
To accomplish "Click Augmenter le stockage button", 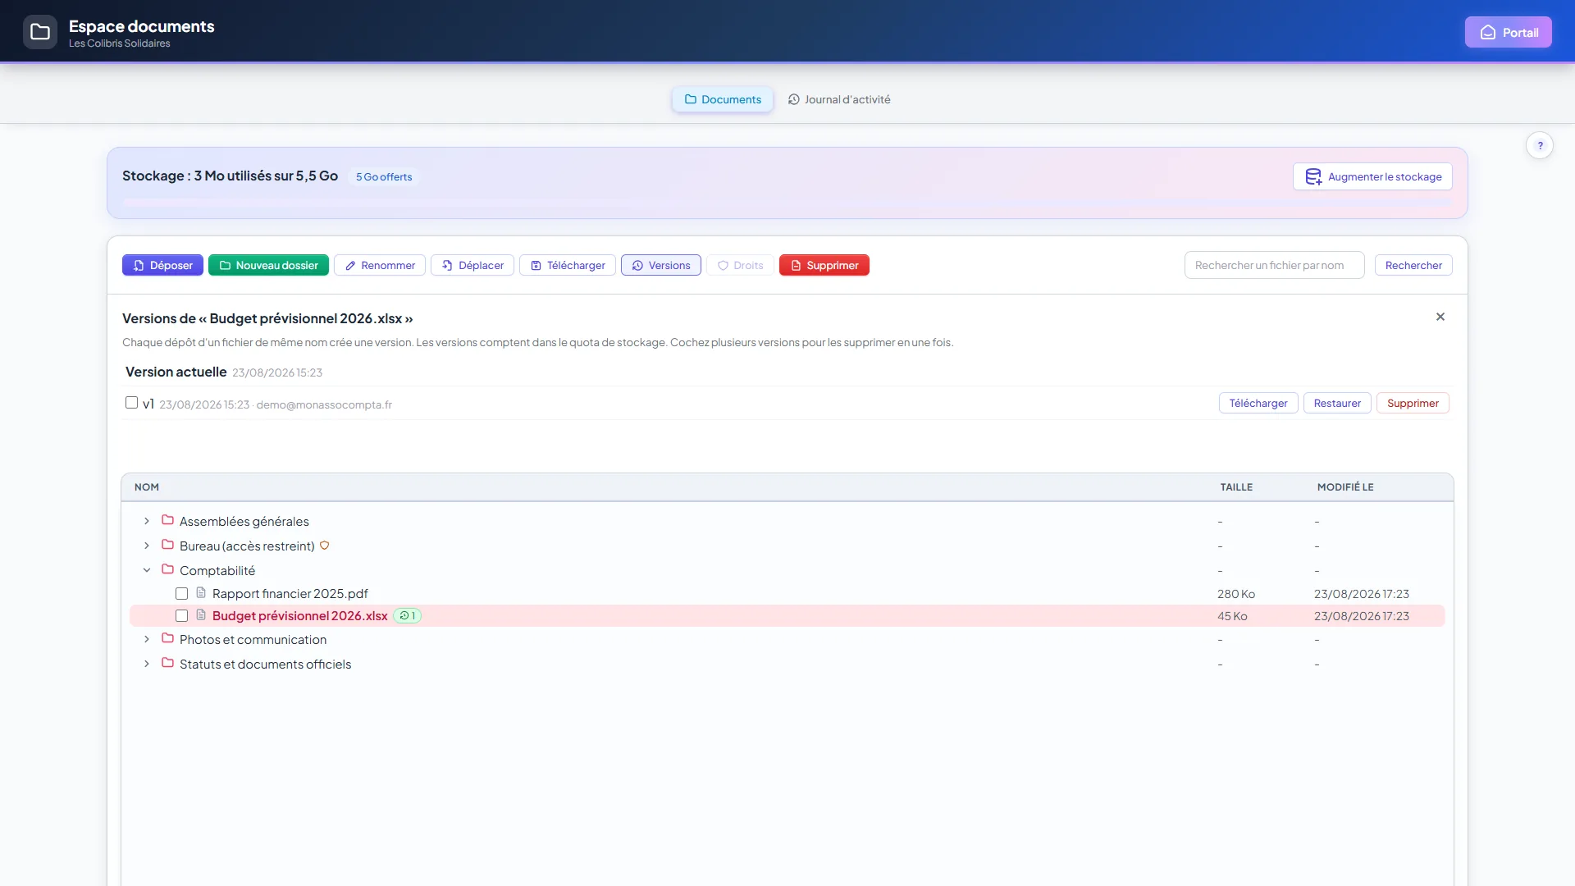I will coord(1372,176).
